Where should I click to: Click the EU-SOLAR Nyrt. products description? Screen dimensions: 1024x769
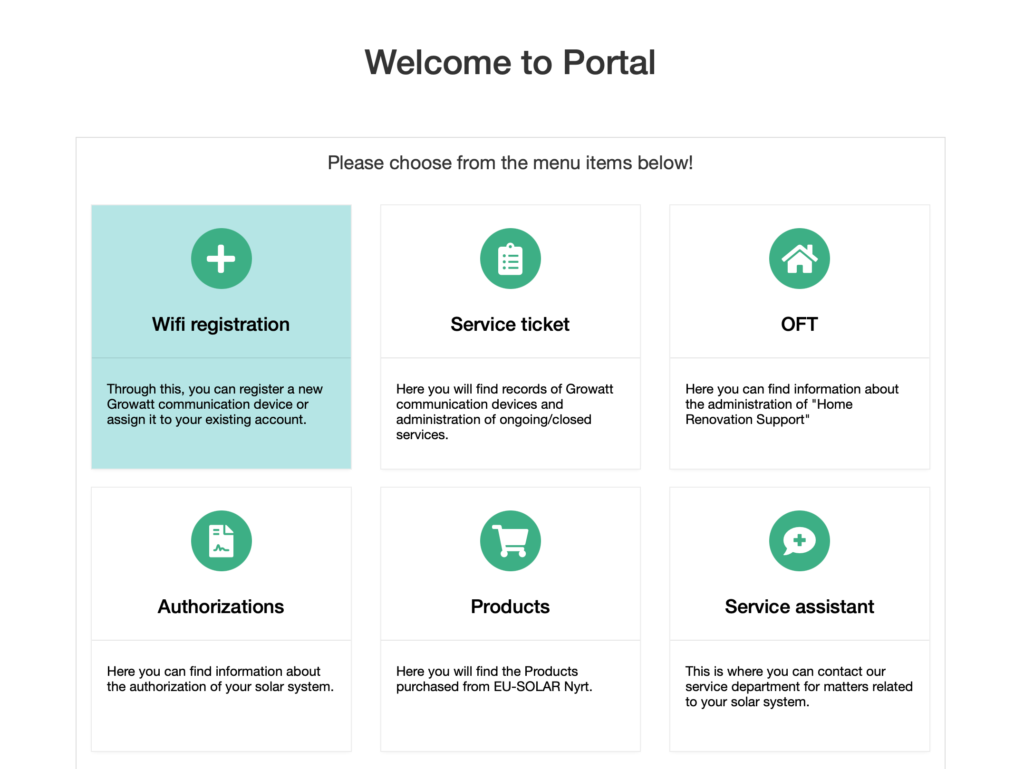tap(494, 679)
